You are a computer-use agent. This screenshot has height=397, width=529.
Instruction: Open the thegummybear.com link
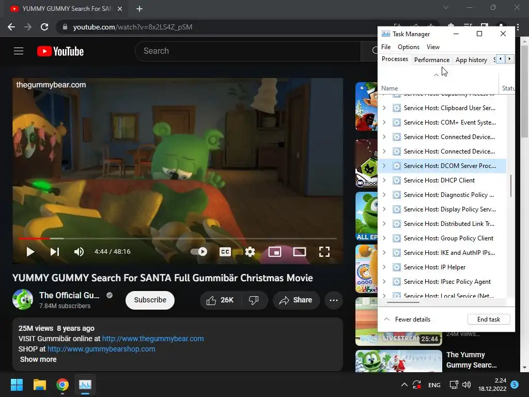(153, 339)
